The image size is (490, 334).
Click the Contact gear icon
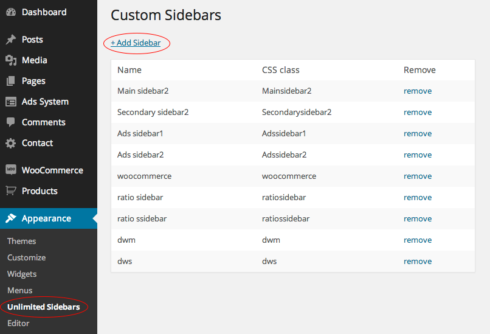pos(11,143)
